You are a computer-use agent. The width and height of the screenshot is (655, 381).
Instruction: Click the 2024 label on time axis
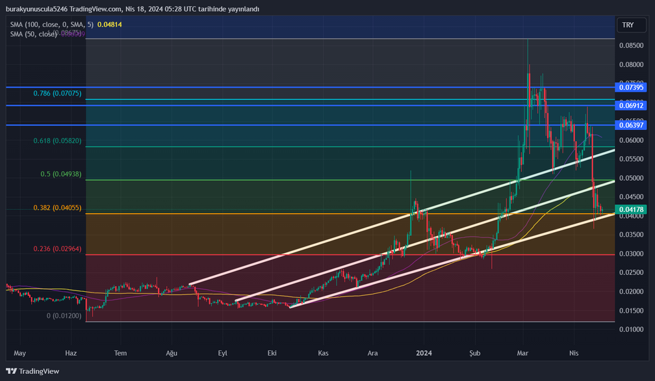tap(423, 353)
